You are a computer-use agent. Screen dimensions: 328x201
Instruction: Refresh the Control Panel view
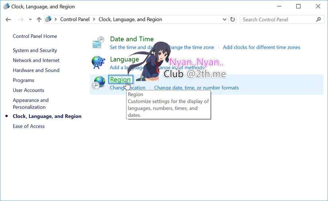point(232,19)
